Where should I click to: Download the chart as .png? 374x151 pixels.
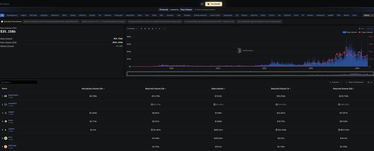[370, 28]
